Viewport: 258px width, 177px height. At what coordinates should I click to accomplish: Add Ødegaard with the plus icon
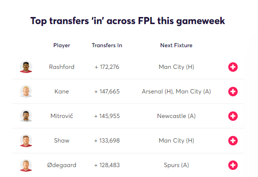233,165
